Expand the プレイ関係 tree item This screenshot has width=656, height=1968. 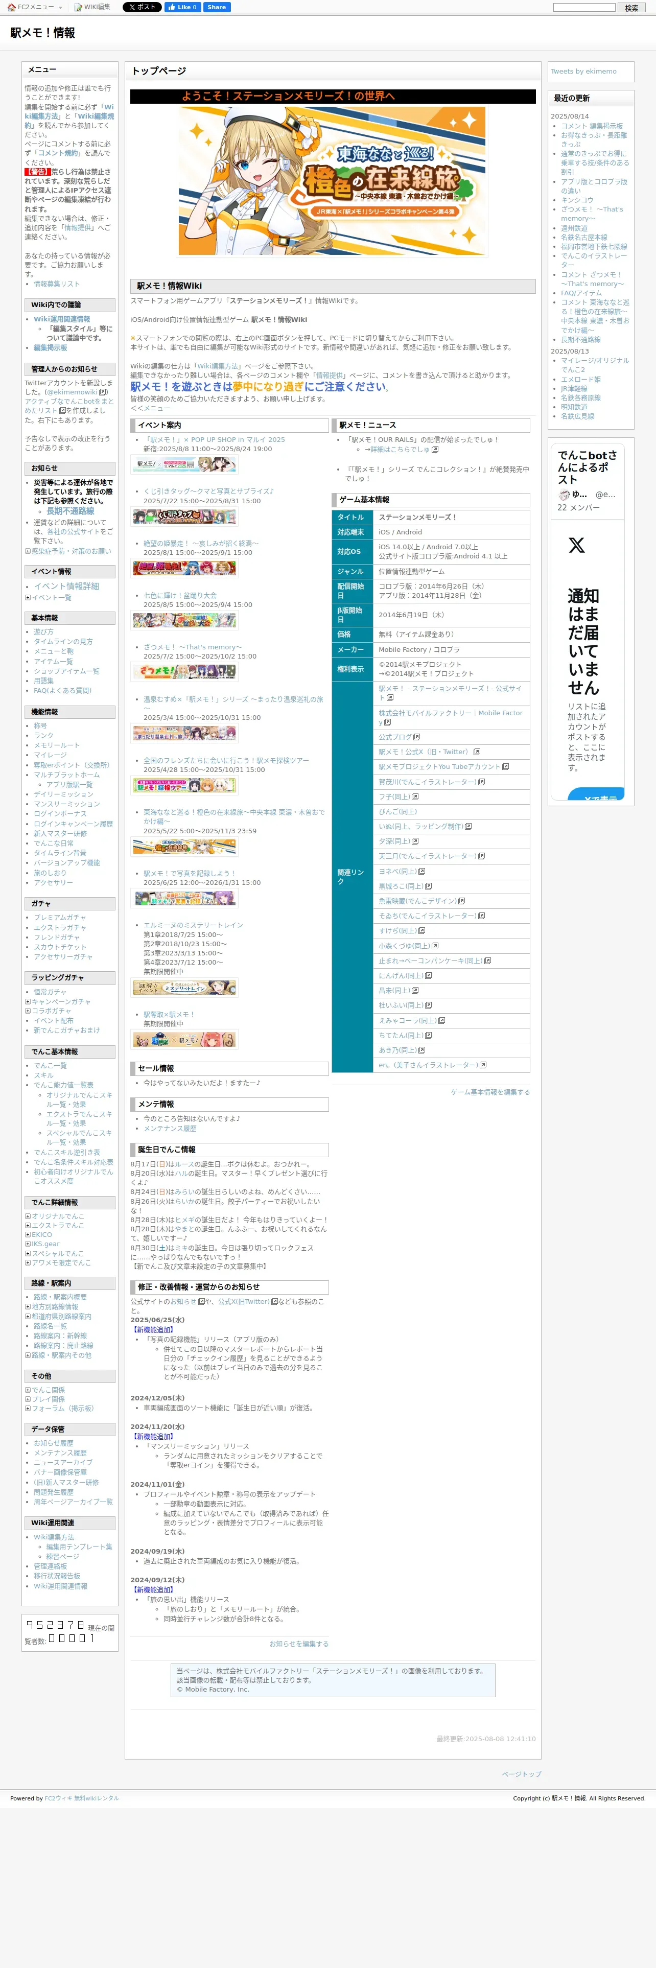28,1399
